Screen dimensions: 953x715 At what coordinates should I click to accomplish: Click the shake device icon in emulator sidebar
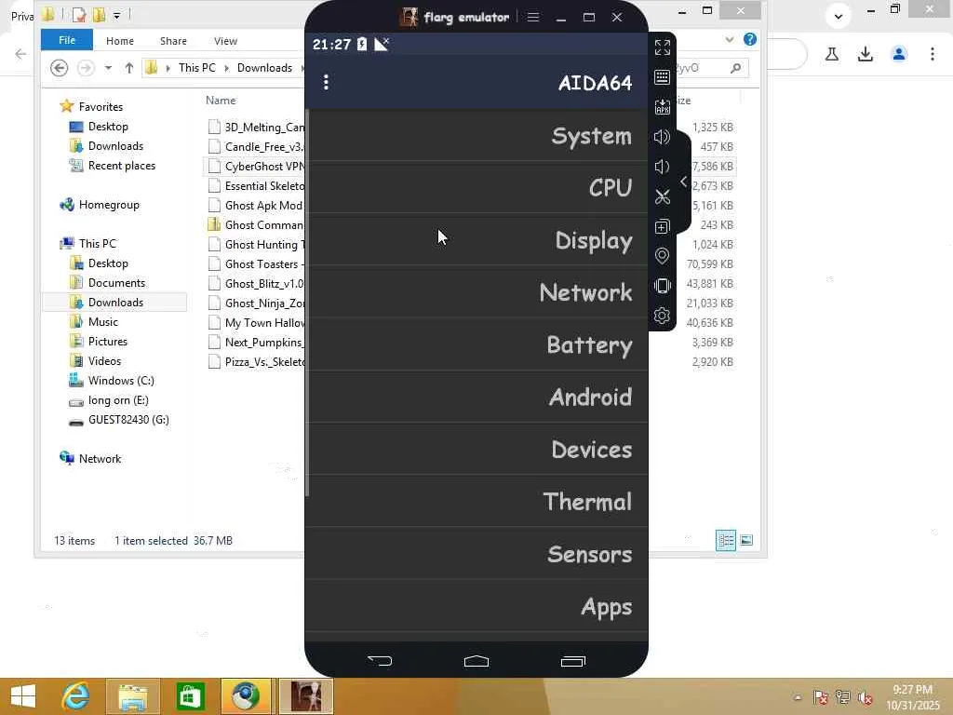tap(663, 286)
